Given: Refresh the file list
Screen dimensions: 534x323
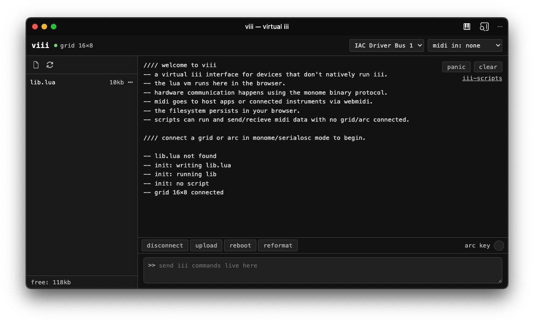Looking at the screenshot, I should point(50,65).
